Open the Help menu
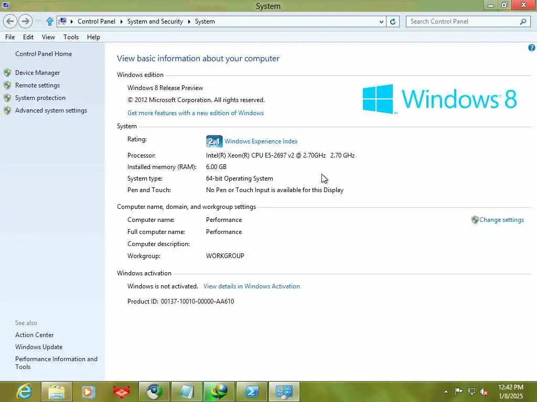 click(x=93, y=37)
